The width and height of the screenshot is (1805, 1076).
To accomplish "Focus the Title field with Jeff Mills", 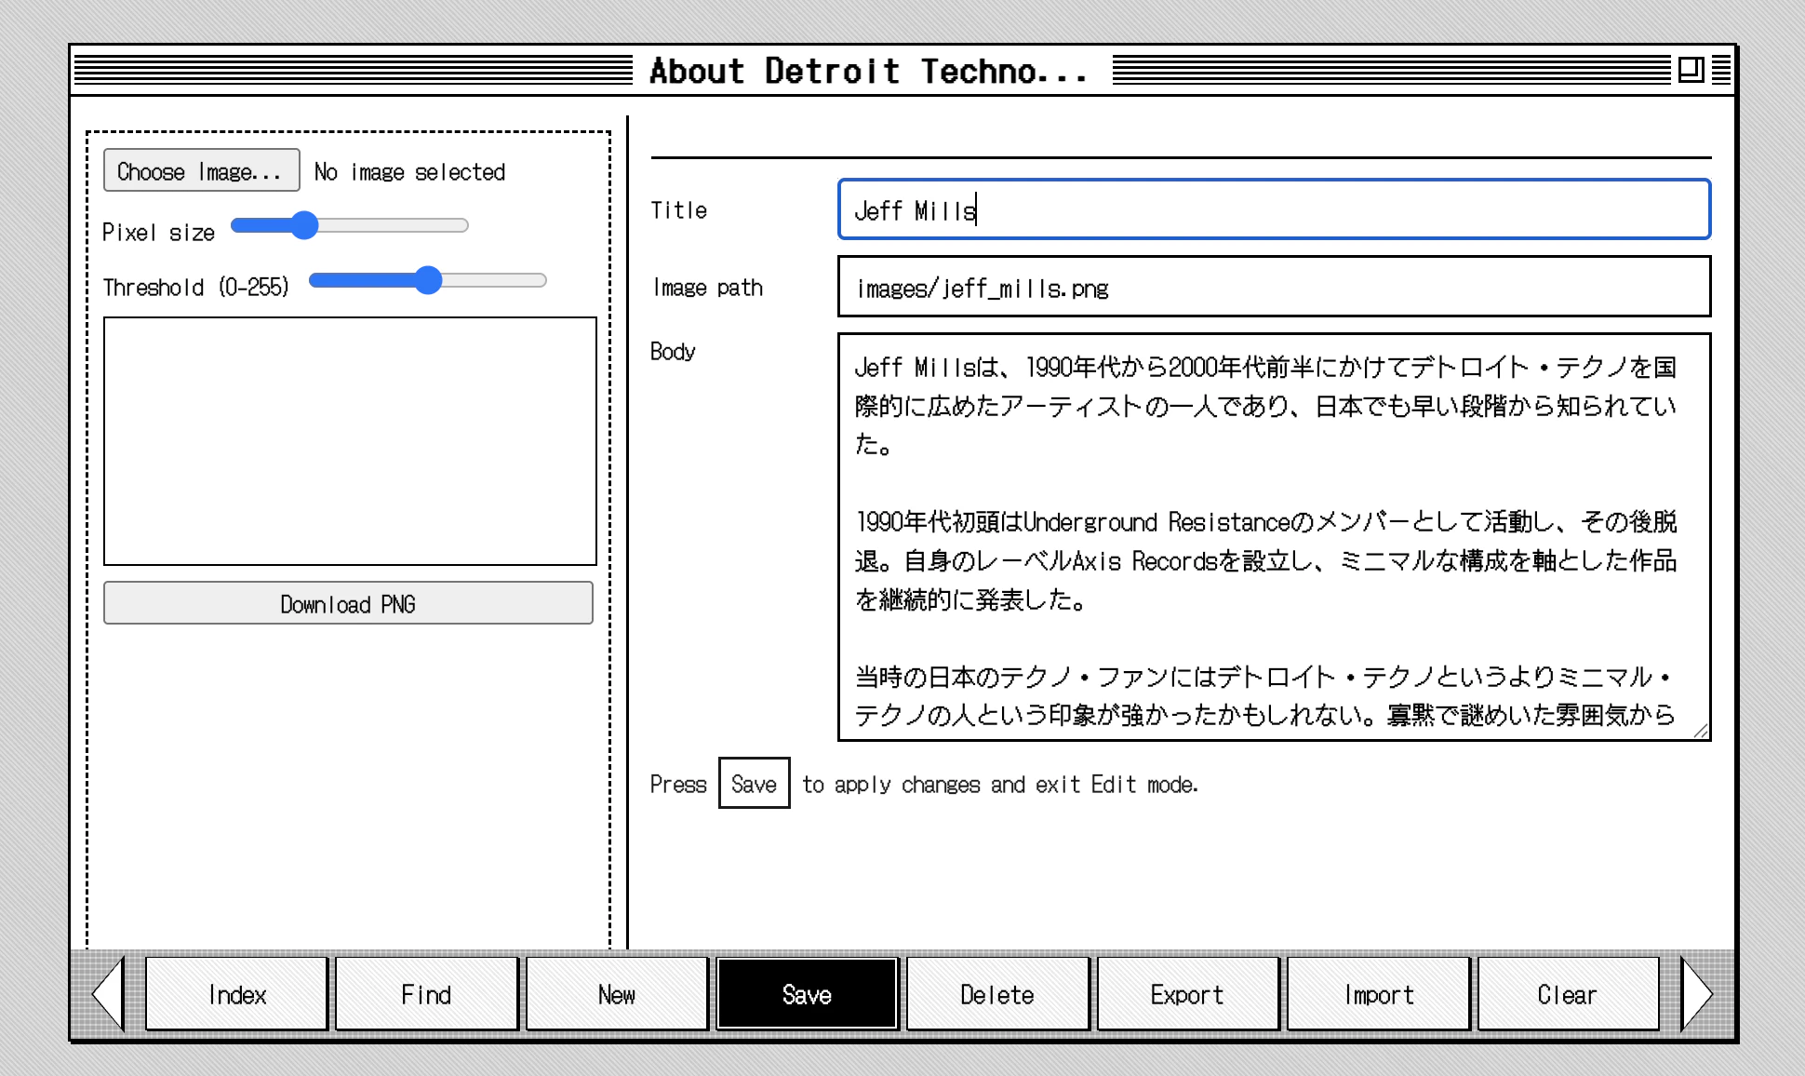I will pos(1274,209).
